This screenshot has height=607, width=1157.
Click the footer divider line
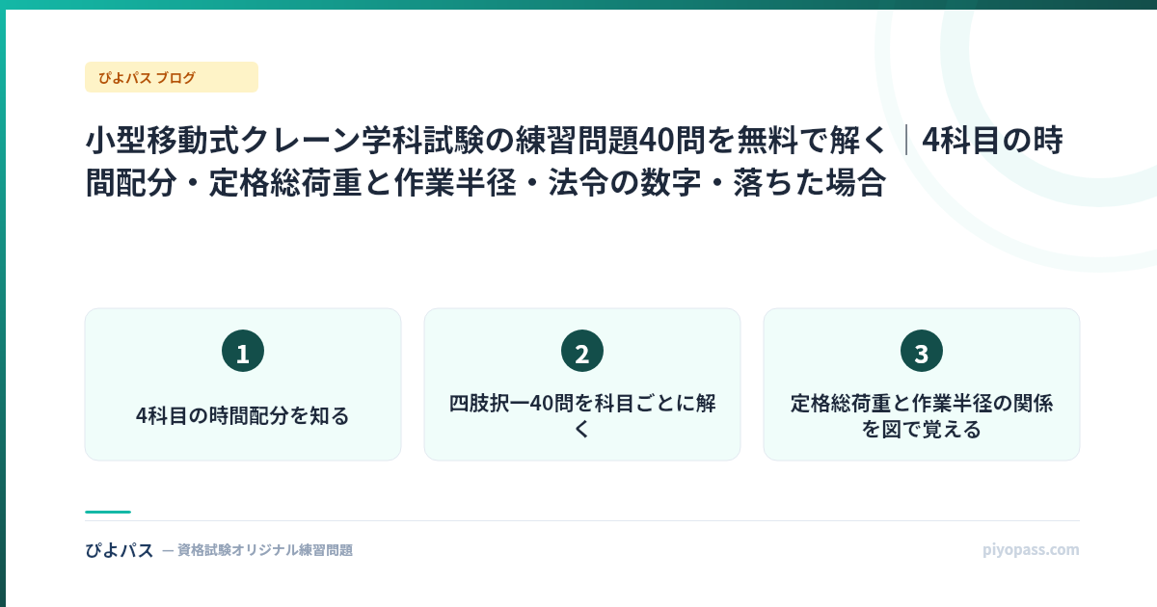(582, 520)
